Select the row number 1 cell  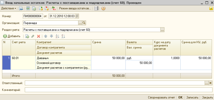coord(6,63)
